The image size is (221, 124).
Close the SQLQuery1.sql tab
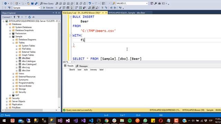[106, 13]
